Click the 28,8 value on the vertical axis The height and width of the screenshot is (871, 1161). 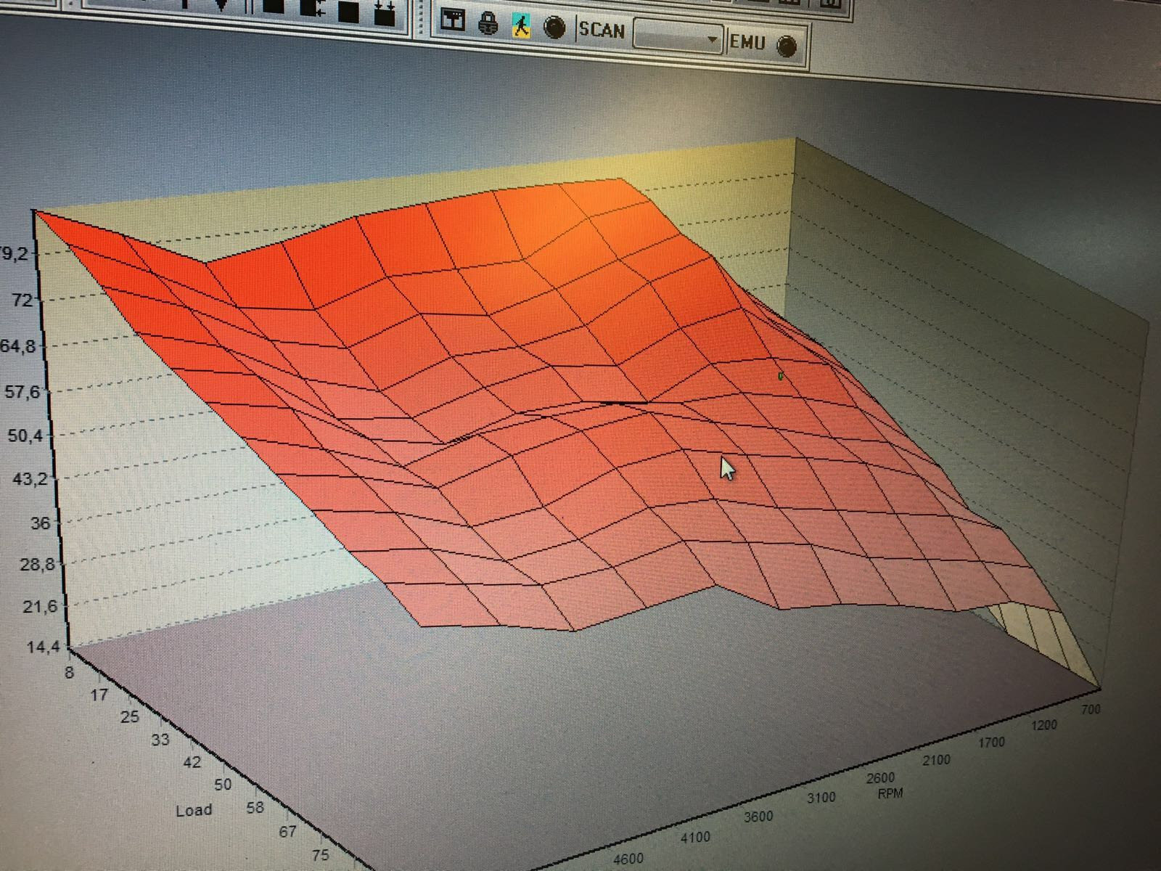click(x=37, y=564)
